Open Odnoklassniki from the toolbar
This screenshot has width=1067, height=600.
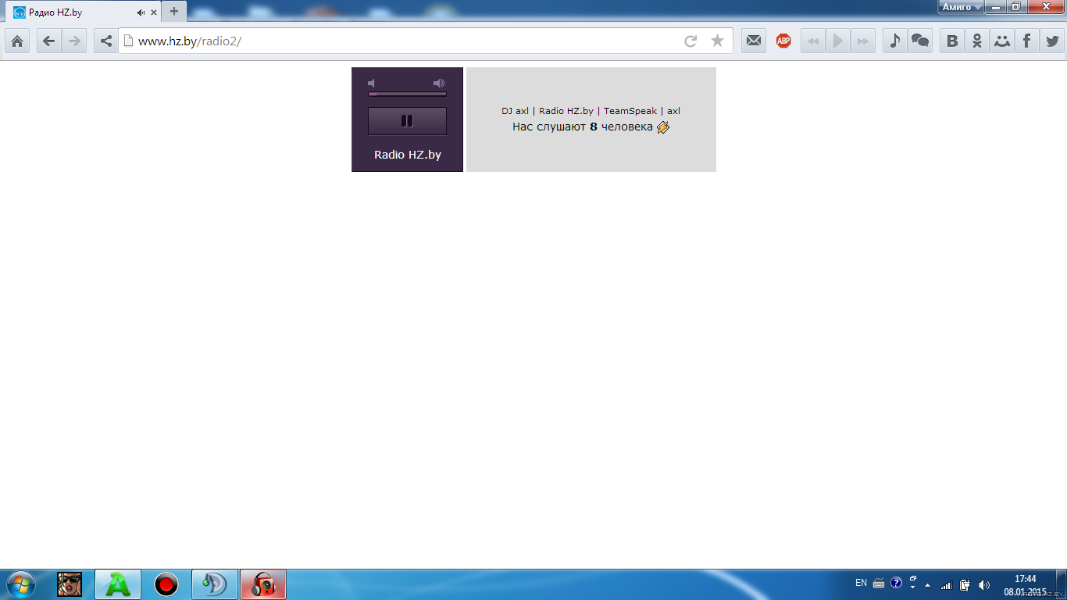[x=976, y=41]
